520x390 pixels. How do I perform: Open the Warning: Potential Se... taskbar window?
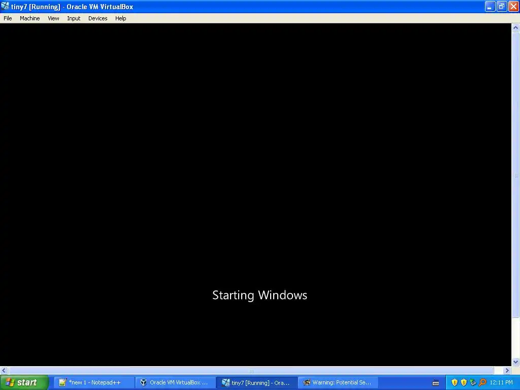point(339,382)
